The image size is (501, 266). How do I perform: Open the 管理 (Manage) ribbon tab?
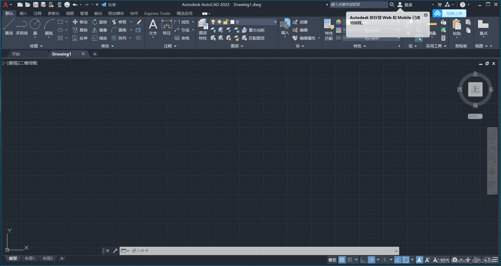pos(84,14)
